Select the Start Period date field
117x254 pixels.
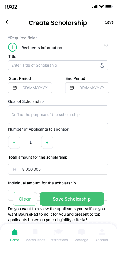(30, 88)
